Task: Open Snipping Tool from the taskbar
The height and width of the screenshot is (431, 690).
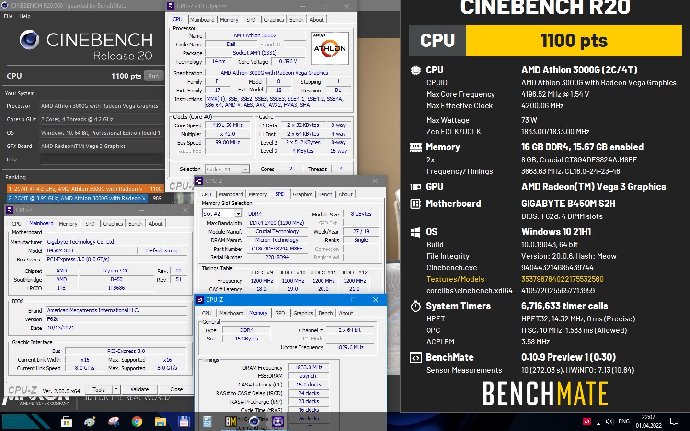Action: (x=114, y=421)
